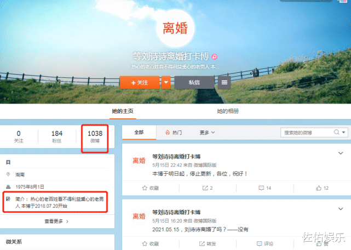The image size is (351, 250).
Task: Switch to 她的主页 tab
Action: [123, 111]
